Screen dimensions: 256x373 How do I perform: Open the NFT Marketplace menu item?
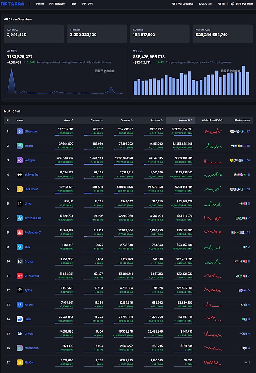point(182,3)
